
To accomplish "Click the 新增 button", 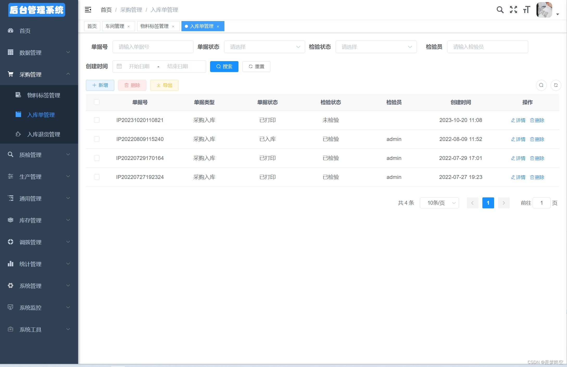I will (100, 85).
